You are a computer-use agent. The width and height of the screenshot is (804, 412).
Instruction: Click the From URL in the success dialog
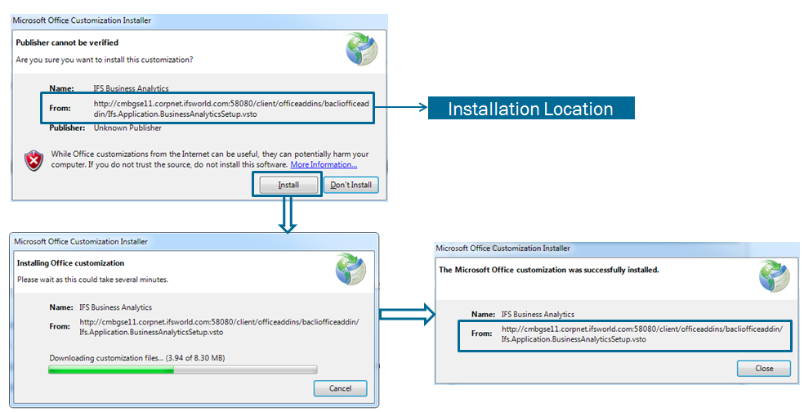point(642,334)
